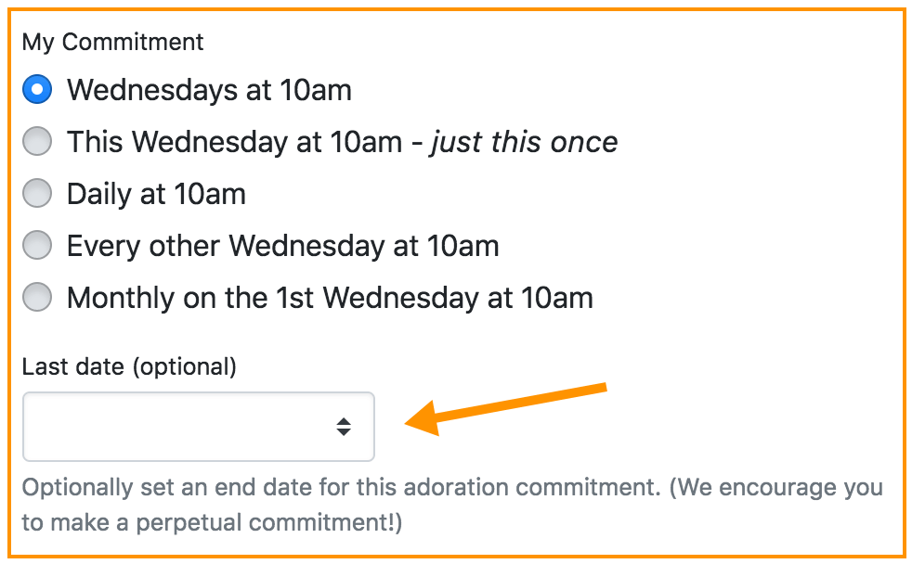Click the up-down arrows in the date select
The image size is (912, 564).
(344, 427)
